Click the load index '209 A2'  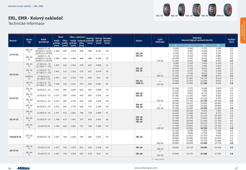pyautogui.click(x=160, y=128)
